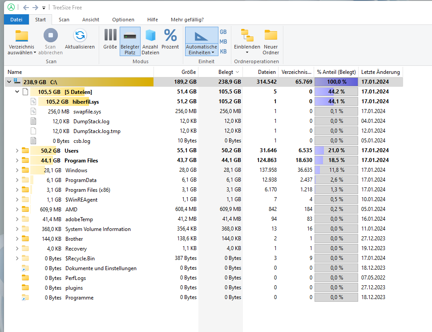Open the Einblenden dropdown arrow
The height and width of the screenshot is (332, 432).
point(247,53)
